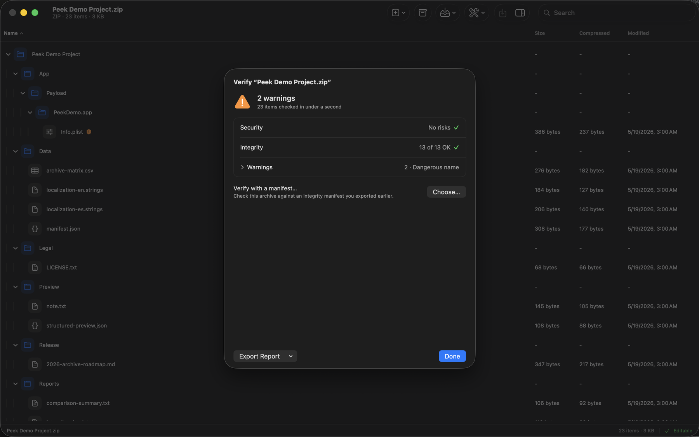Image resolution: width=699 pixels, height=437 pixels.
Task: Click the structured-preview.json braces icon
Action: pos(35,326)
